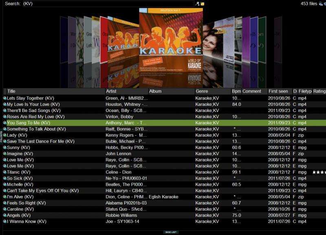Click the '453 files' counter
Image resolution: width=326 pixels, height=235 pixels.
[309, 4]
